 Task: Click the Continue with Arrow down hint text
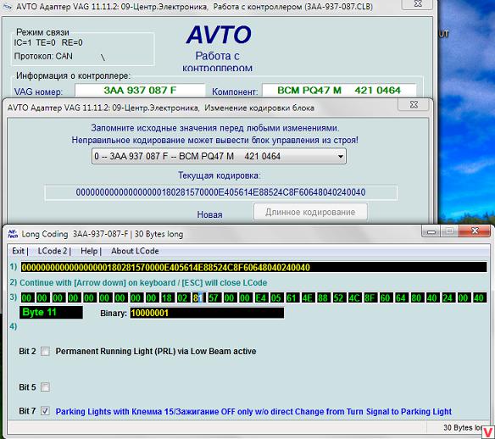point(143,283)
